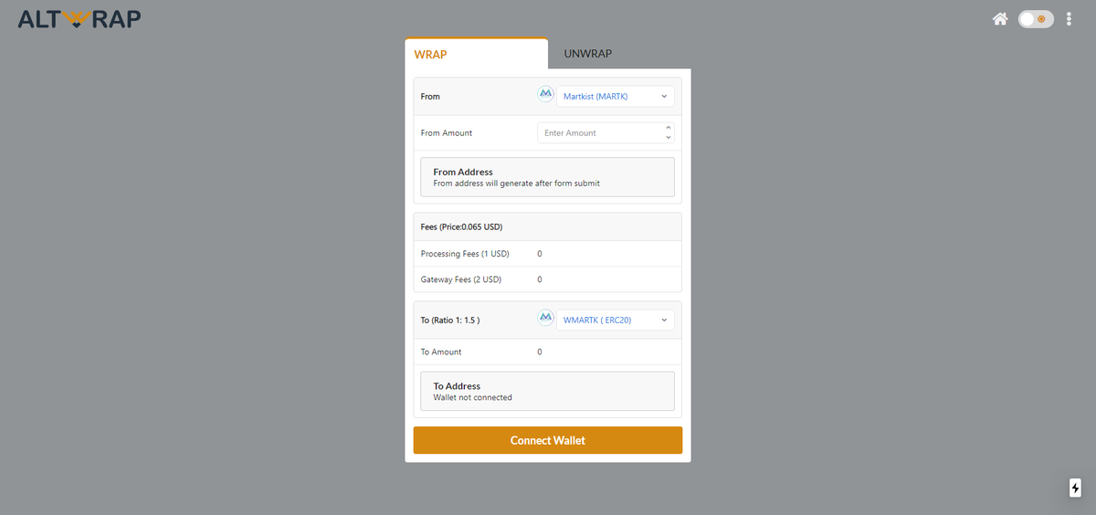Increase From Amount with up arrow
The image size is (1096, 515).
point(669,128)
